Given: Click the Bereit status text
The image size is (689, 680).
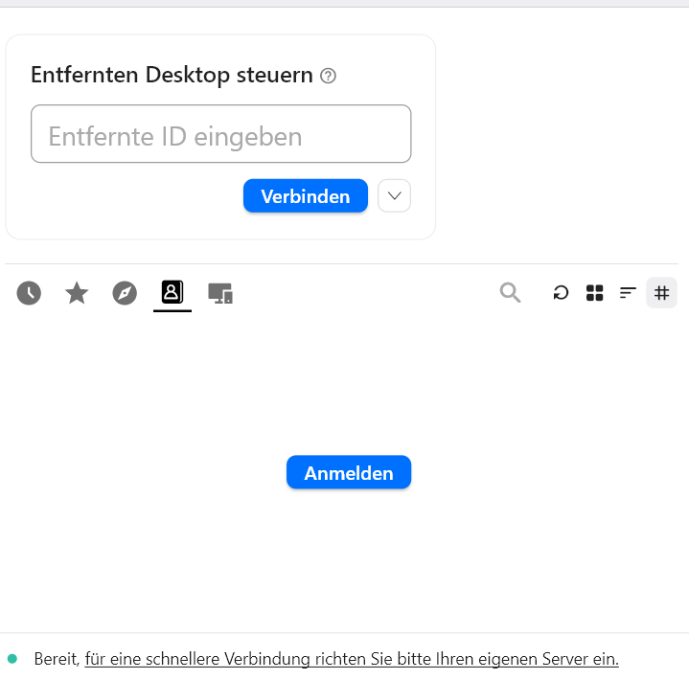Looking at the screenshot, I should click(x=56, y=659).
